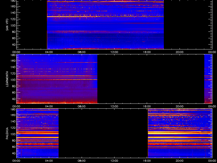
Task: Click the 100 frequency tick on Learmonth axis
Action: point(13,80)
